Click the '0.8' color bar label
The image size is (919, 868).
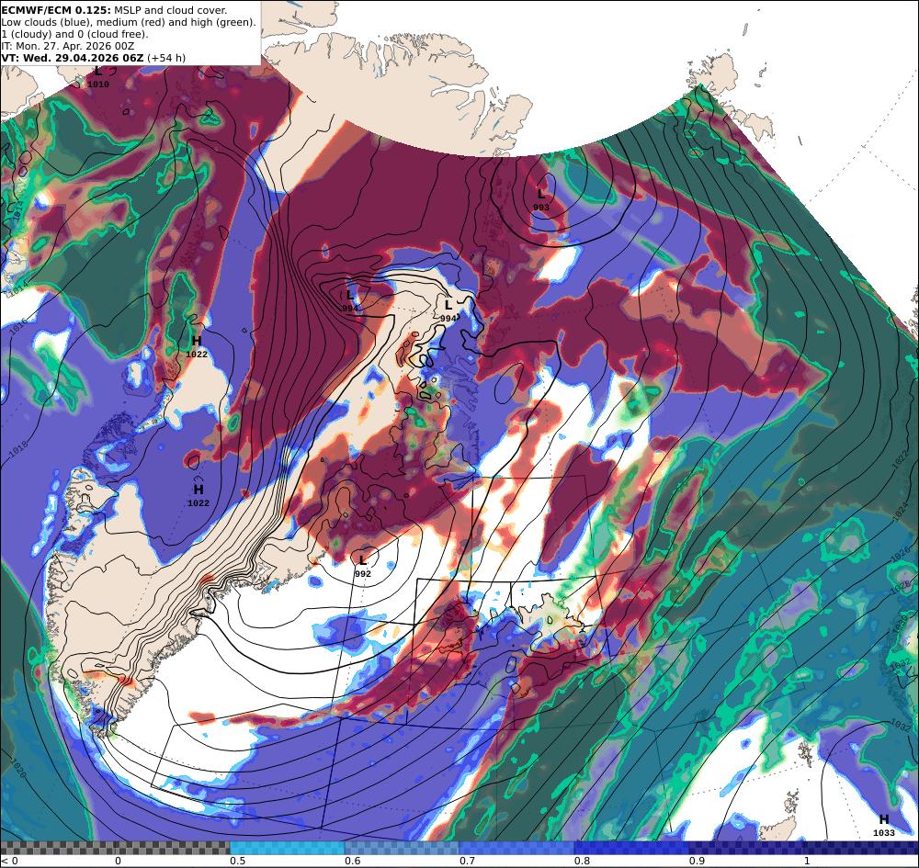click(582, 861)
